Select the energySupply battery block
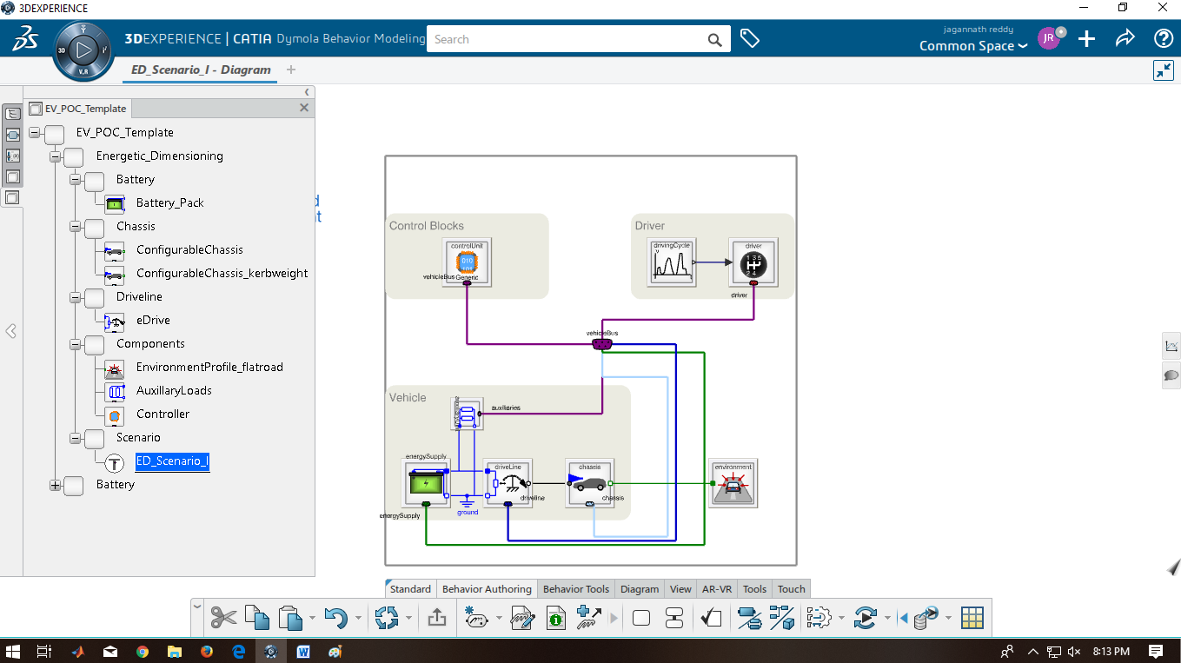1181x663 pixels. point(426,483)
